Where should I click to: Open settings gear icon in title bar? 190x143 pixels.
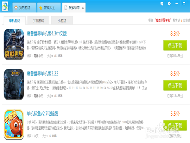(x=169, y=3)
